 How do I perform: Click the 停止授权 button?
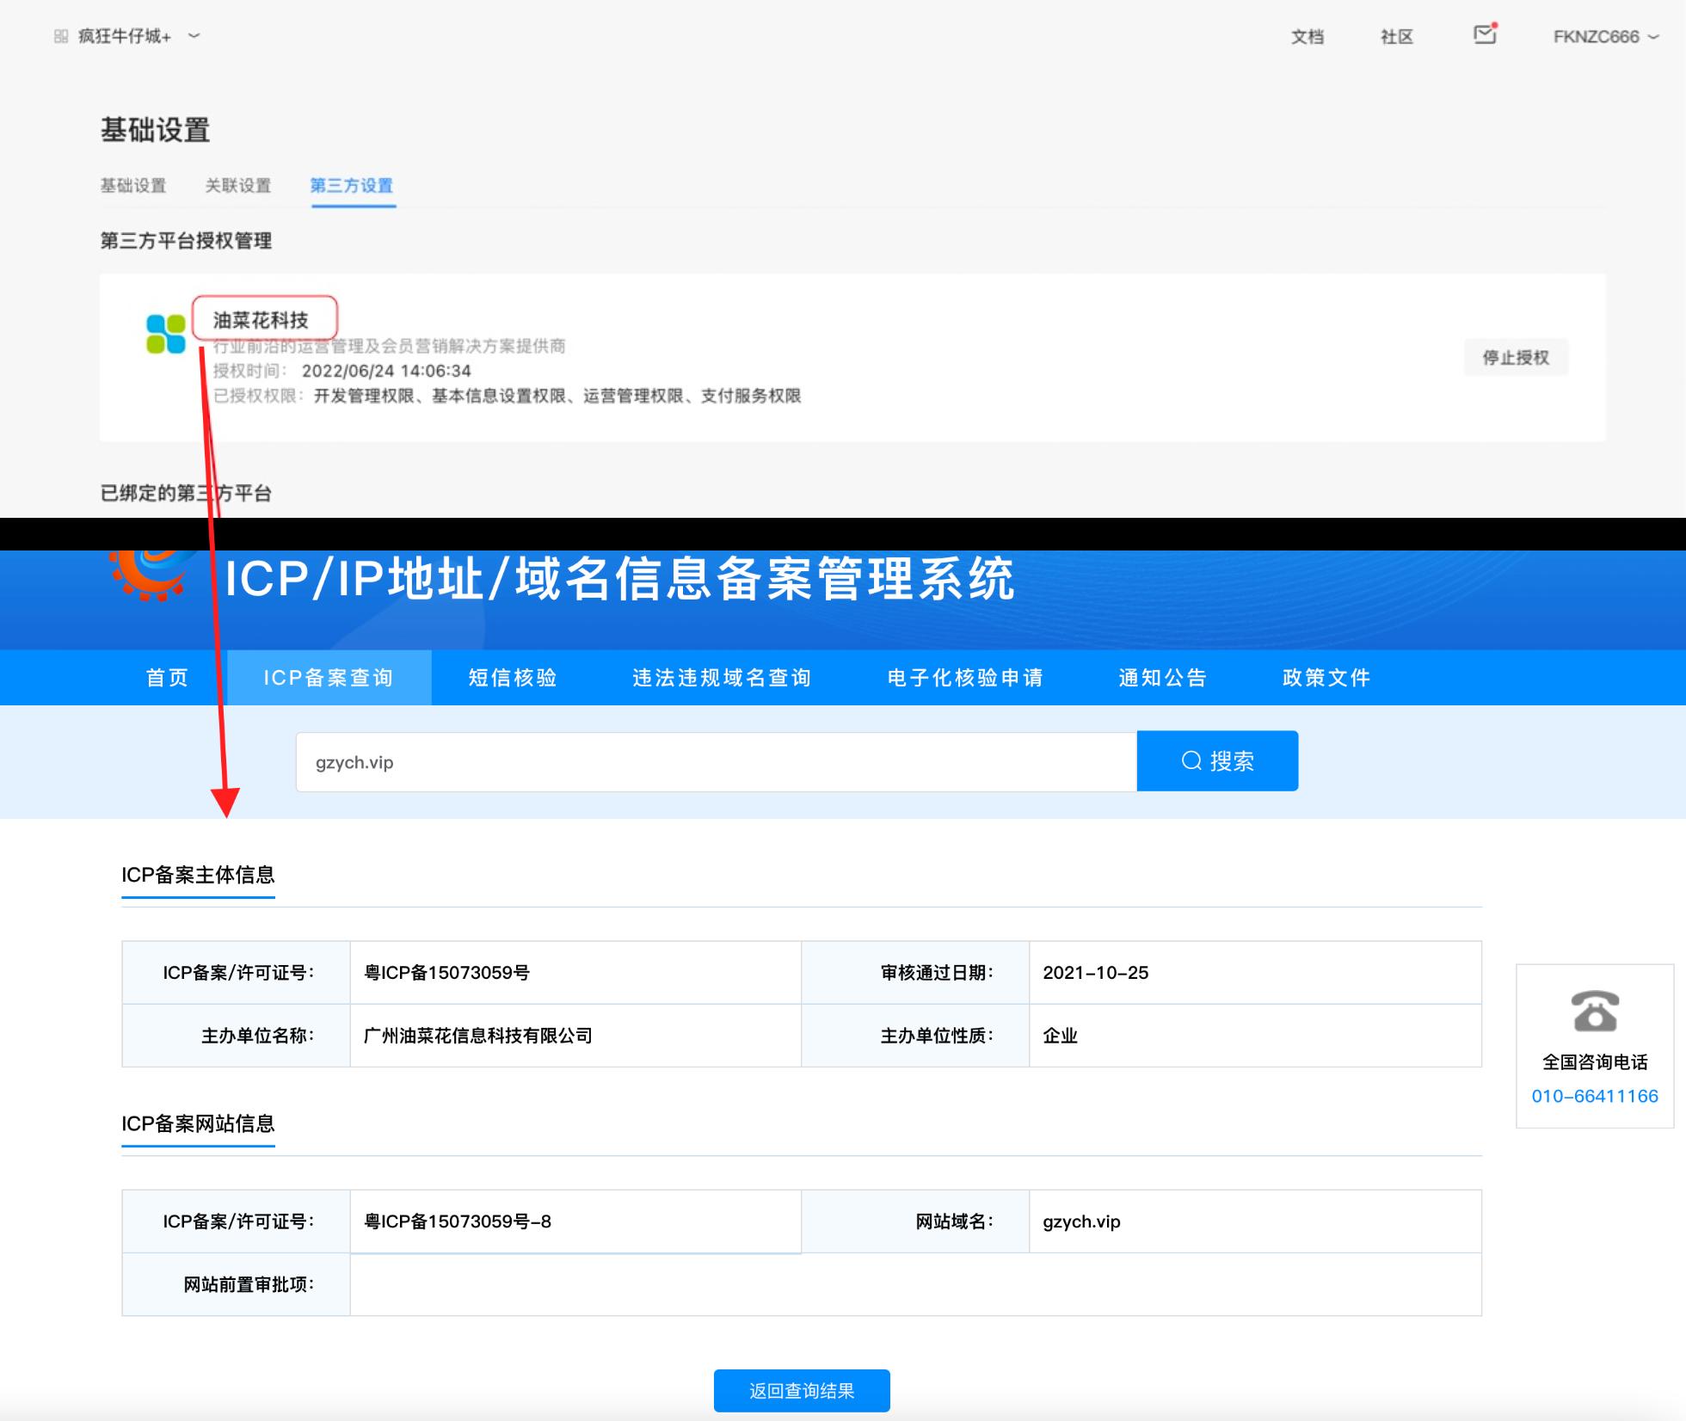pyautogui.click(x=1516, y=357)
